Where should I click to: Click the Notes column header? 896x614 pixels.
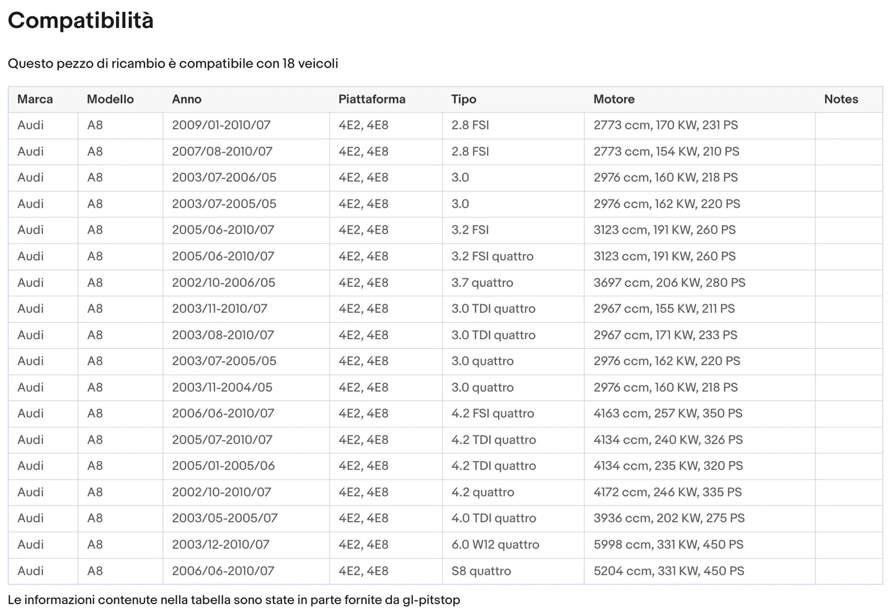[841, 99]
